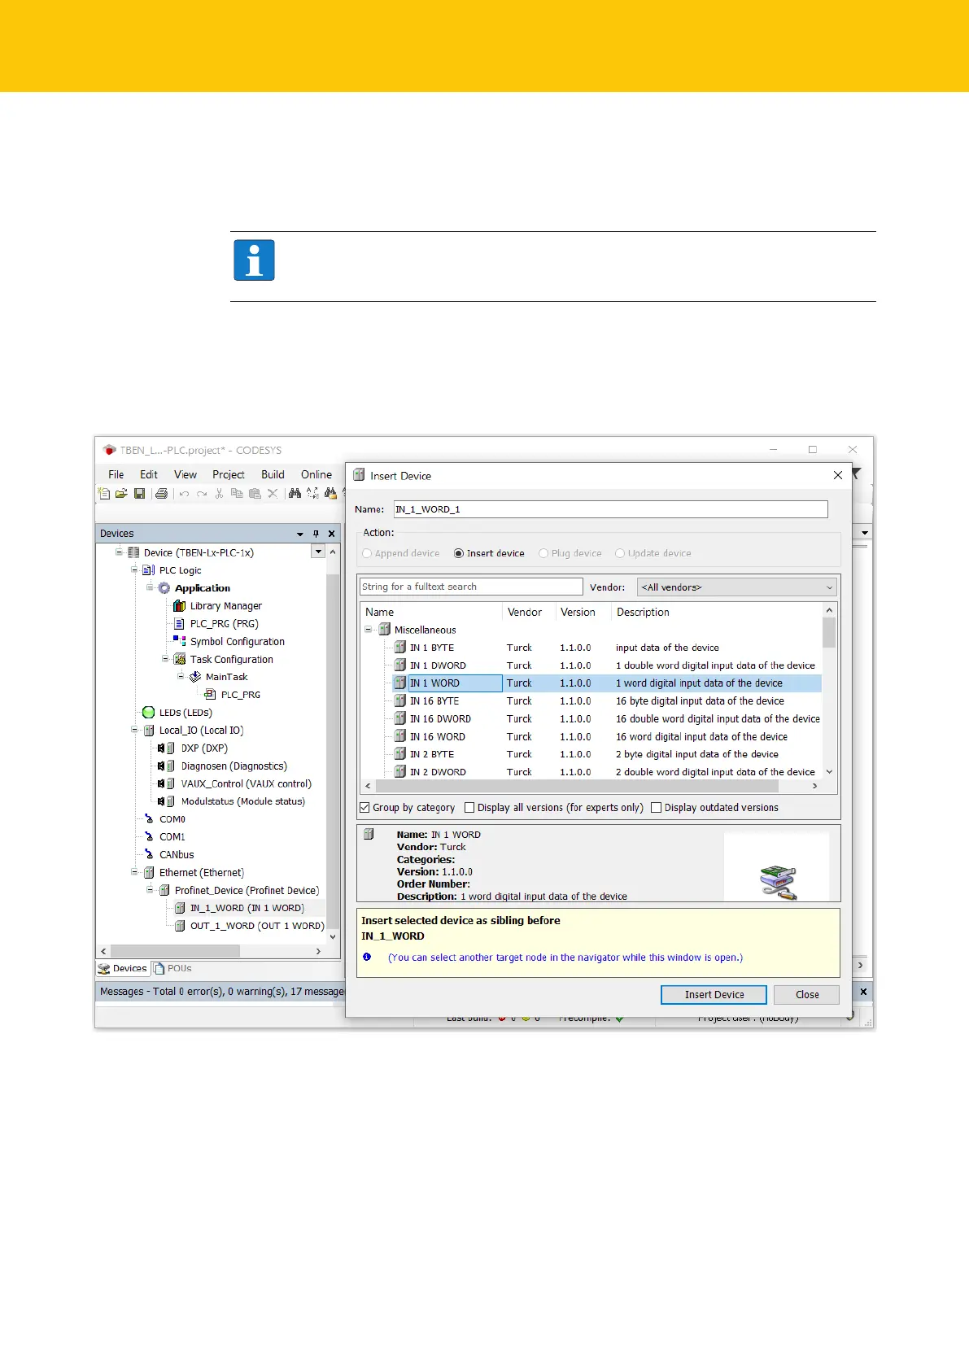Select the Plug device radio button

point(543,553)
